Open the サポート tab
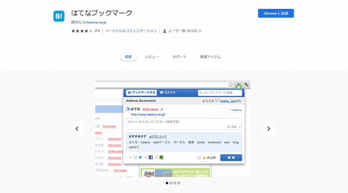 pyautogui.click(x=179, y=57)
